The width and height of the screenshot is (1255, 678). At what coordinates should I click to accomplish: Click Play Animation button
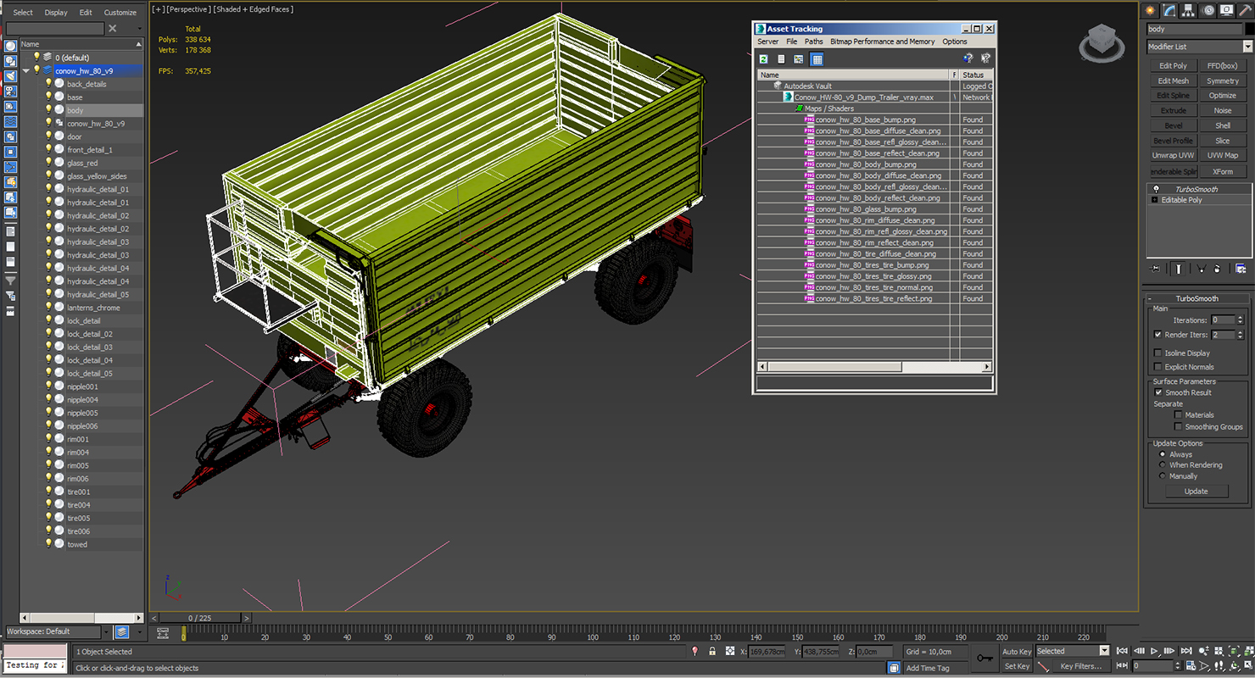1155,651
